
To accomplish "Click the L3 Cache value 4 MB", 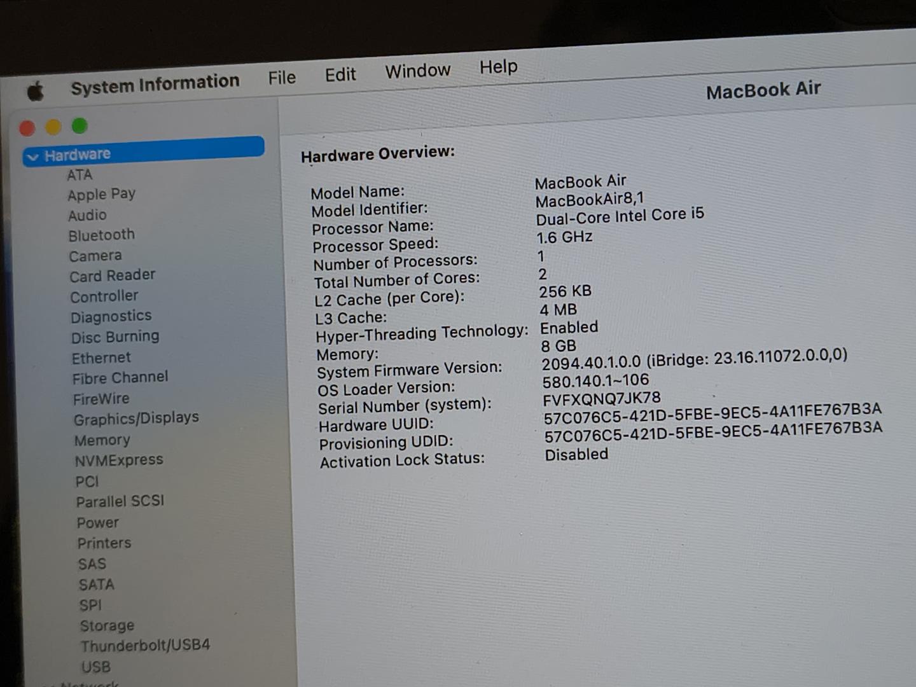I will [x=559, y=310].
